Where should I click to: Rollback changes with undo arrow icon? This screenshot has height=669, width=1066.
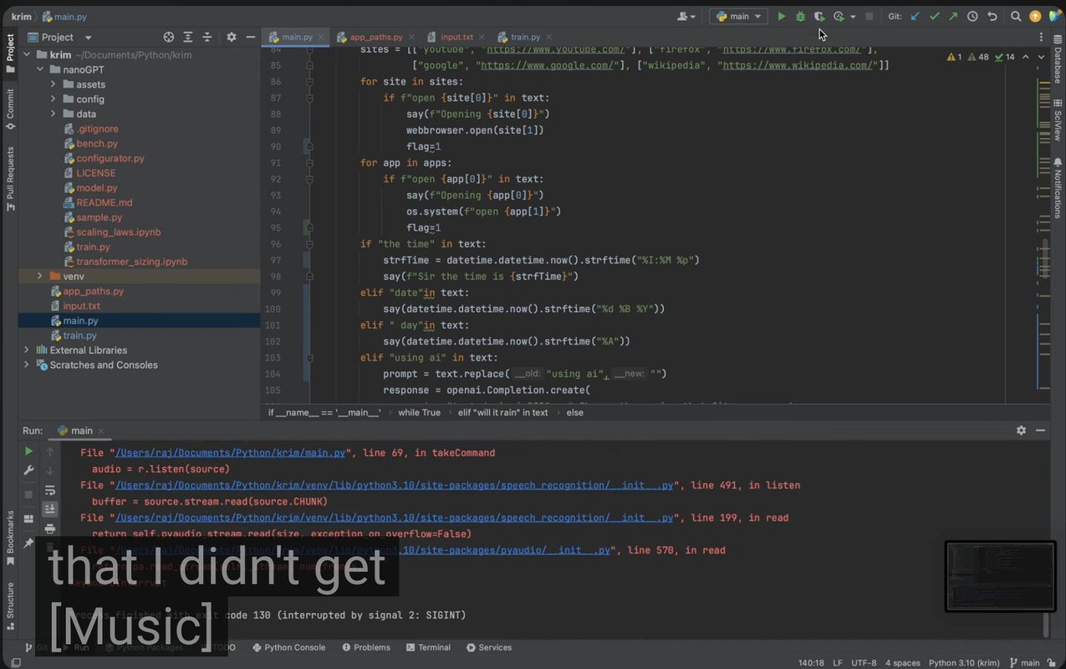click(x=992, y=16)
